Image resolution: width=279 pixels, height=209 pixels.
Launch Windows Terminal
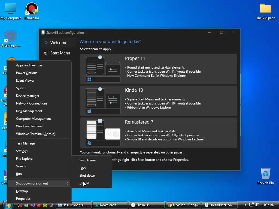[39, 126]
